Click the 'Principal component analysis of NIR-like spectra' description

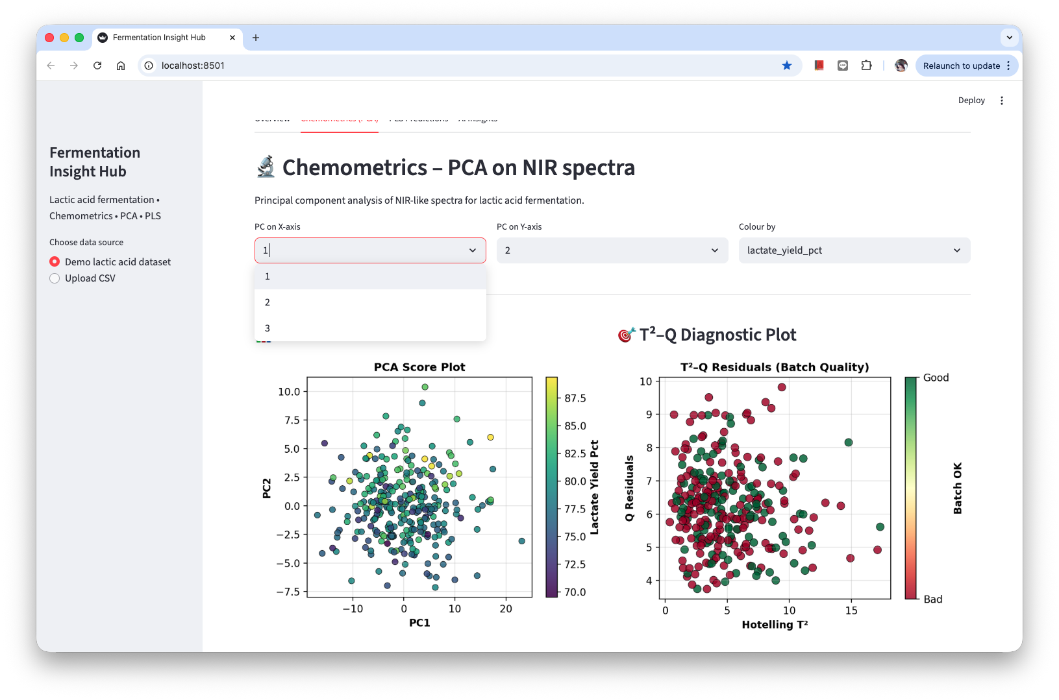pos(419,200)
